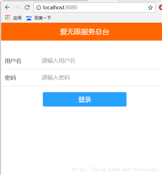Click the blue 登录 login button
This screenshot has height=175, width=162.
pyautogui.click(x=85, y=99)
